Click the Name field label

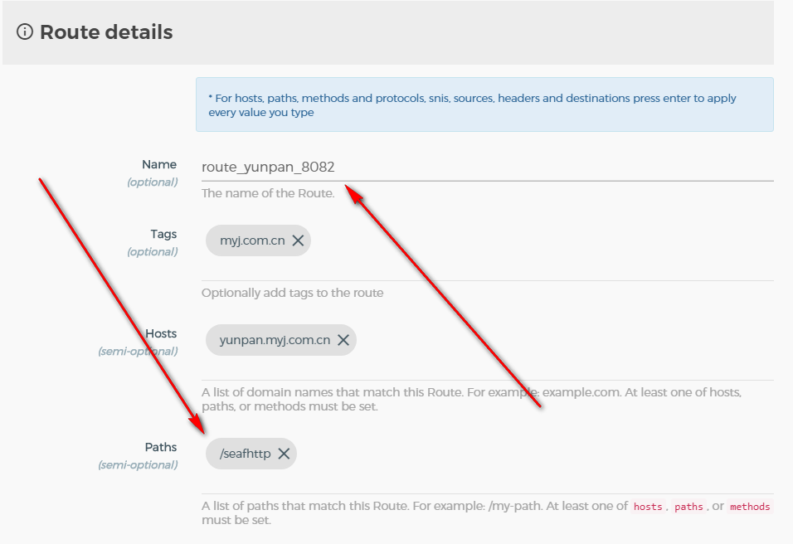coord(159,165)
